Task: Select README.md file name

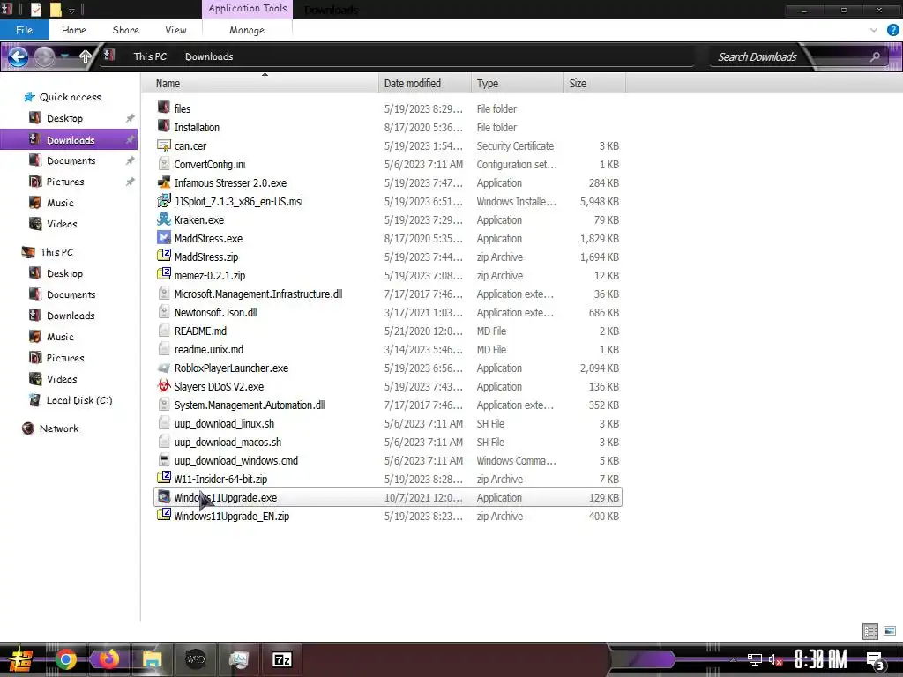Action: point(200,331)
